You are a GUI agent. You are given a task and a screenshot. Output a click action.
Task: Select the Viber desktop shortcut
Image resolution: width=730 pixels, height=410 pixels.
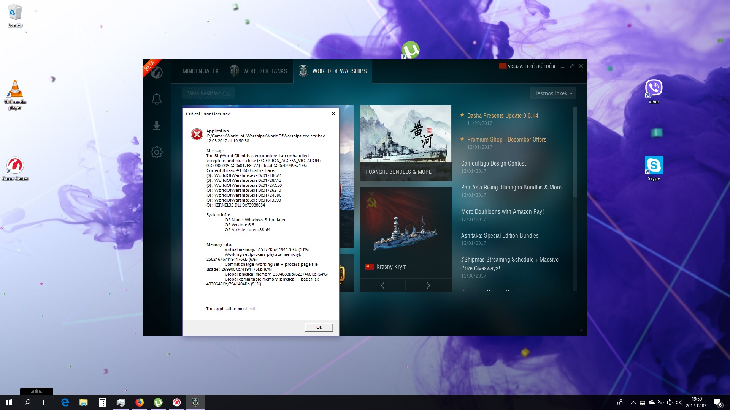654,91
